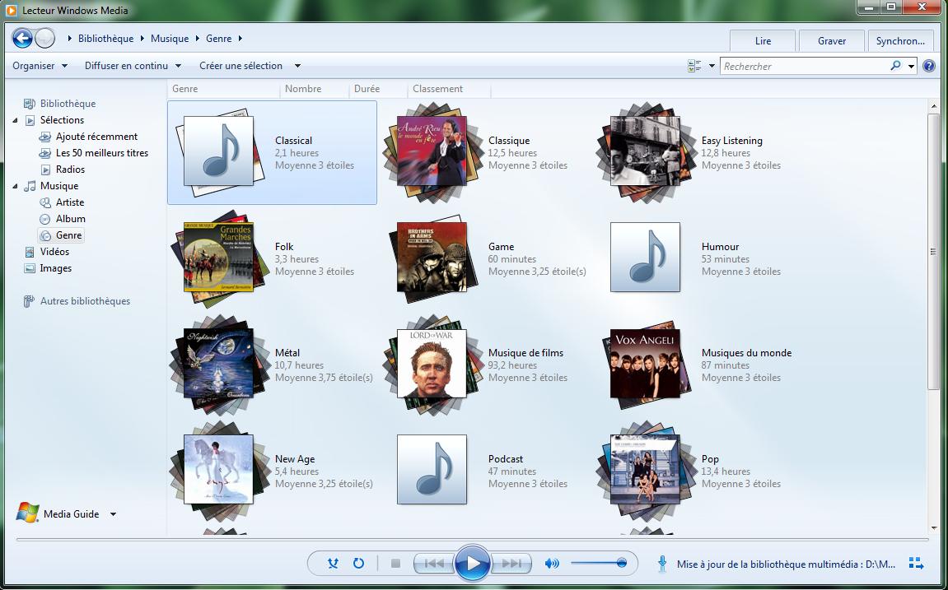Image resolution: width=948 pixels, height=590 pixels.
Task: Click the Next track button
Action: coord(511,564)
